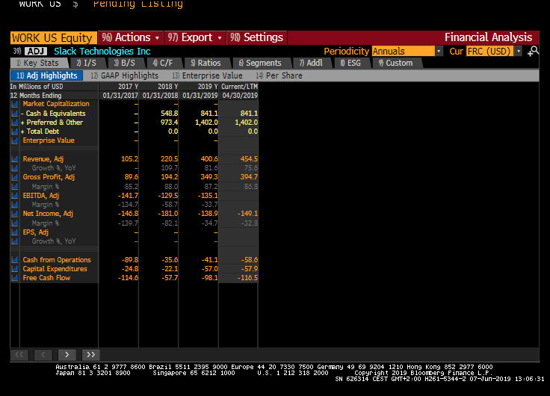This screenshot has width=550, height=396.
Task: Open chart icon for Preferred & Other row
Action: tap(15, 123)
